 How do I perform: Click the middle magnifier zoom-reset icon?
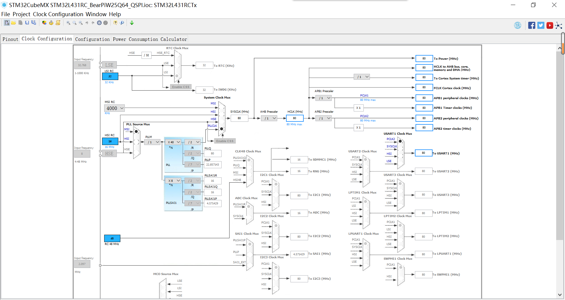click(74, 23)
